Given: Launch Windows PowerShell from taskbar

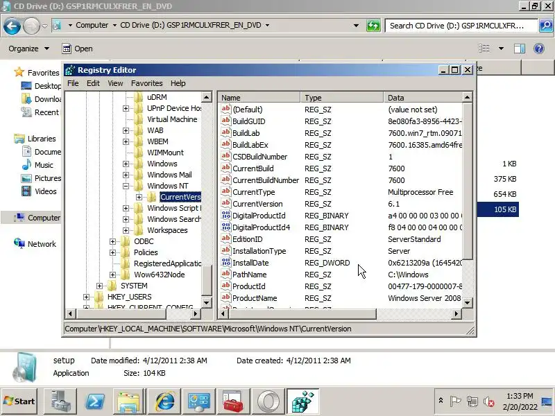Looking at the screenshot, I should [x=95, y=401].
